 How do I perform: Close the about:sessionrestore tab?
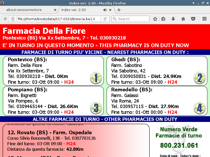[x=55, y=10]
